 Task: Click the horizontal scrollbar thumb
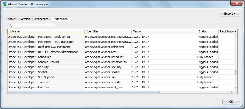point(85,92)
